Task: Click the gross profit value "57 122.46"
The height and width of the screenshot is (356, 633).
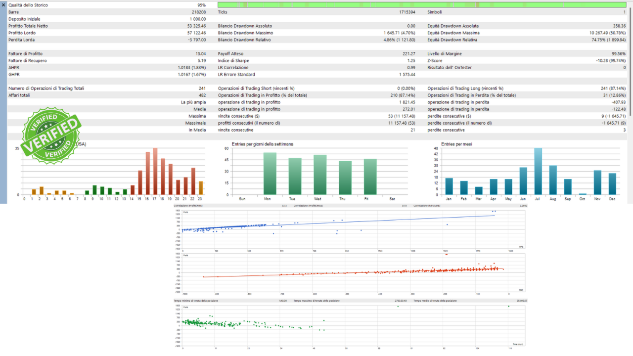Action: tap(196, 33)
